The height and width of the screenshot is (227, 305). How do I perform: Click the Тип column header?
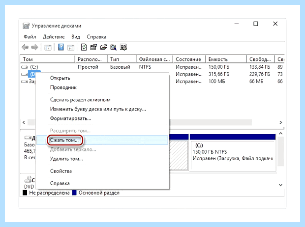(122, 59)
